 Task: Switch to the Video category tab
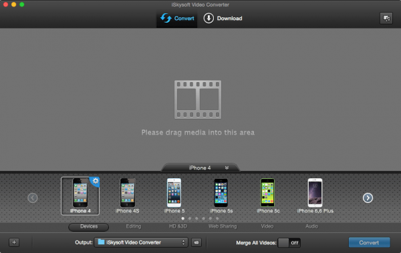pyautogui.click(x=267, y=226)
